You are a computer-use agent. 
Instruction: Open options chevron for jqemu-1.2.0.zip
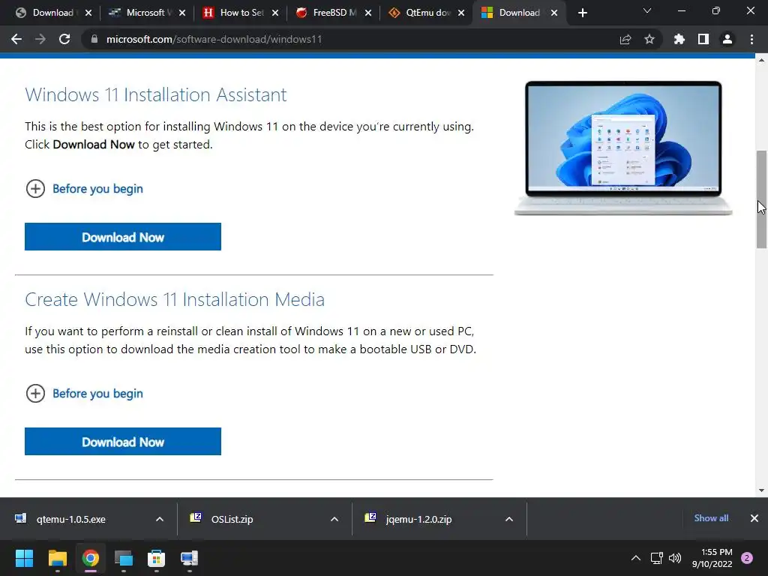(x=509, y=519)
